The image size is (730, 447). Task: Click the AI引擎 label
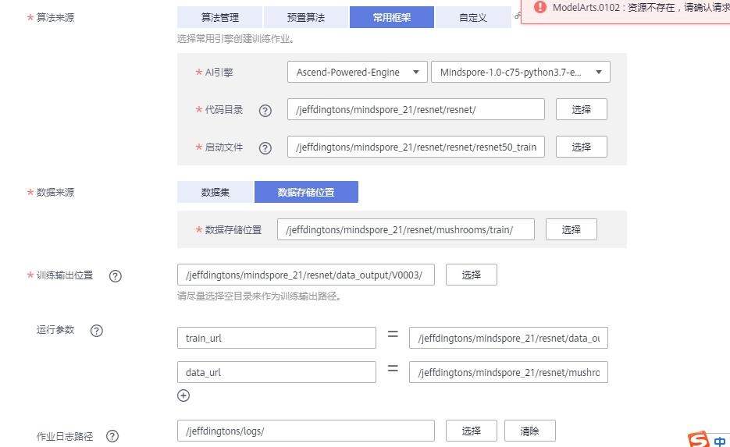[219, 73]
